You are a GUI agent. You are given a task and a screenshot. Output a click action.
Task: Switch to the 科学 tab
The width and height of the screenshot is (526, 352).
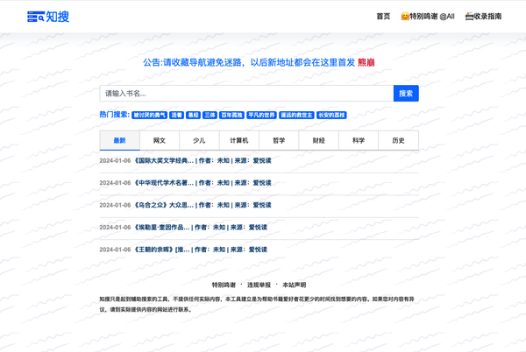(359, 141)
